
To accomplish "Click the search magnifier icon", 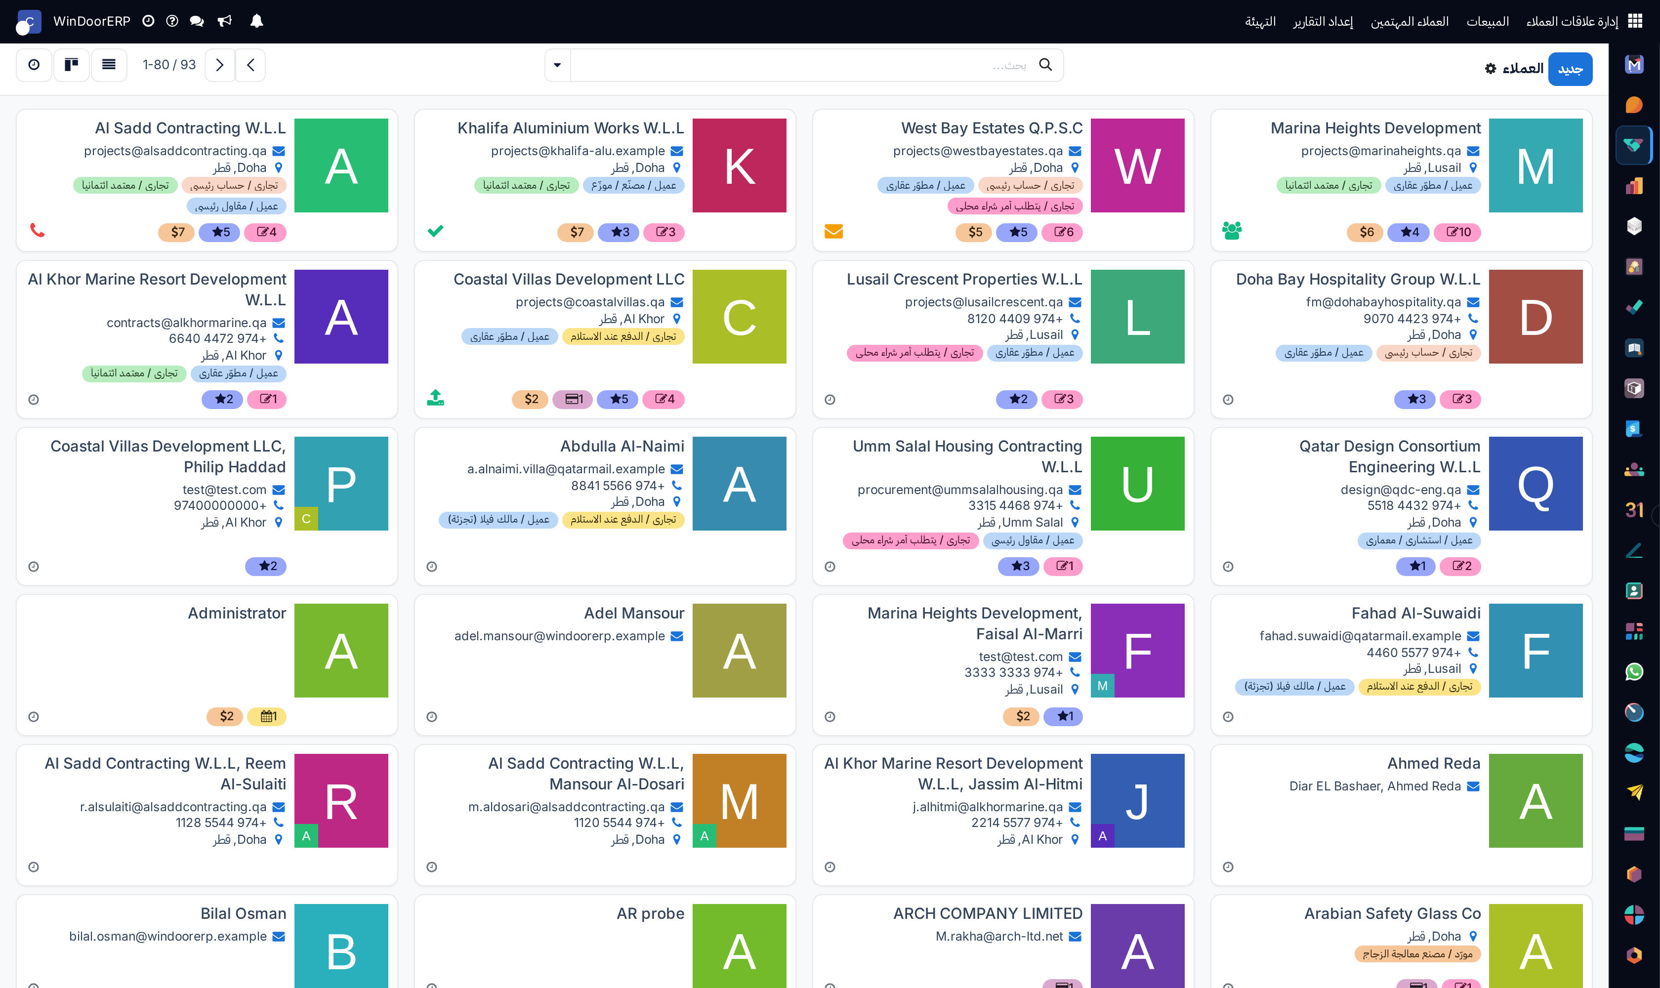I will tap(1045, 65).
